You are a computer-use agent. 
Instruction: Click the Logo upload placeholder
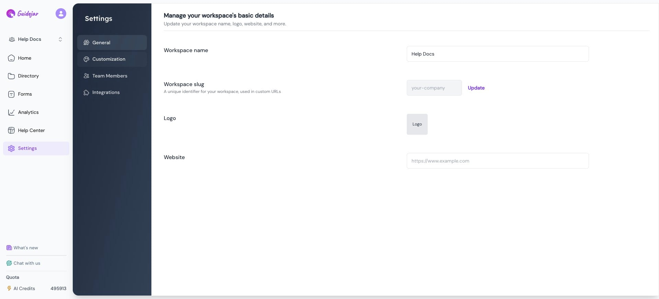point(417,124)
